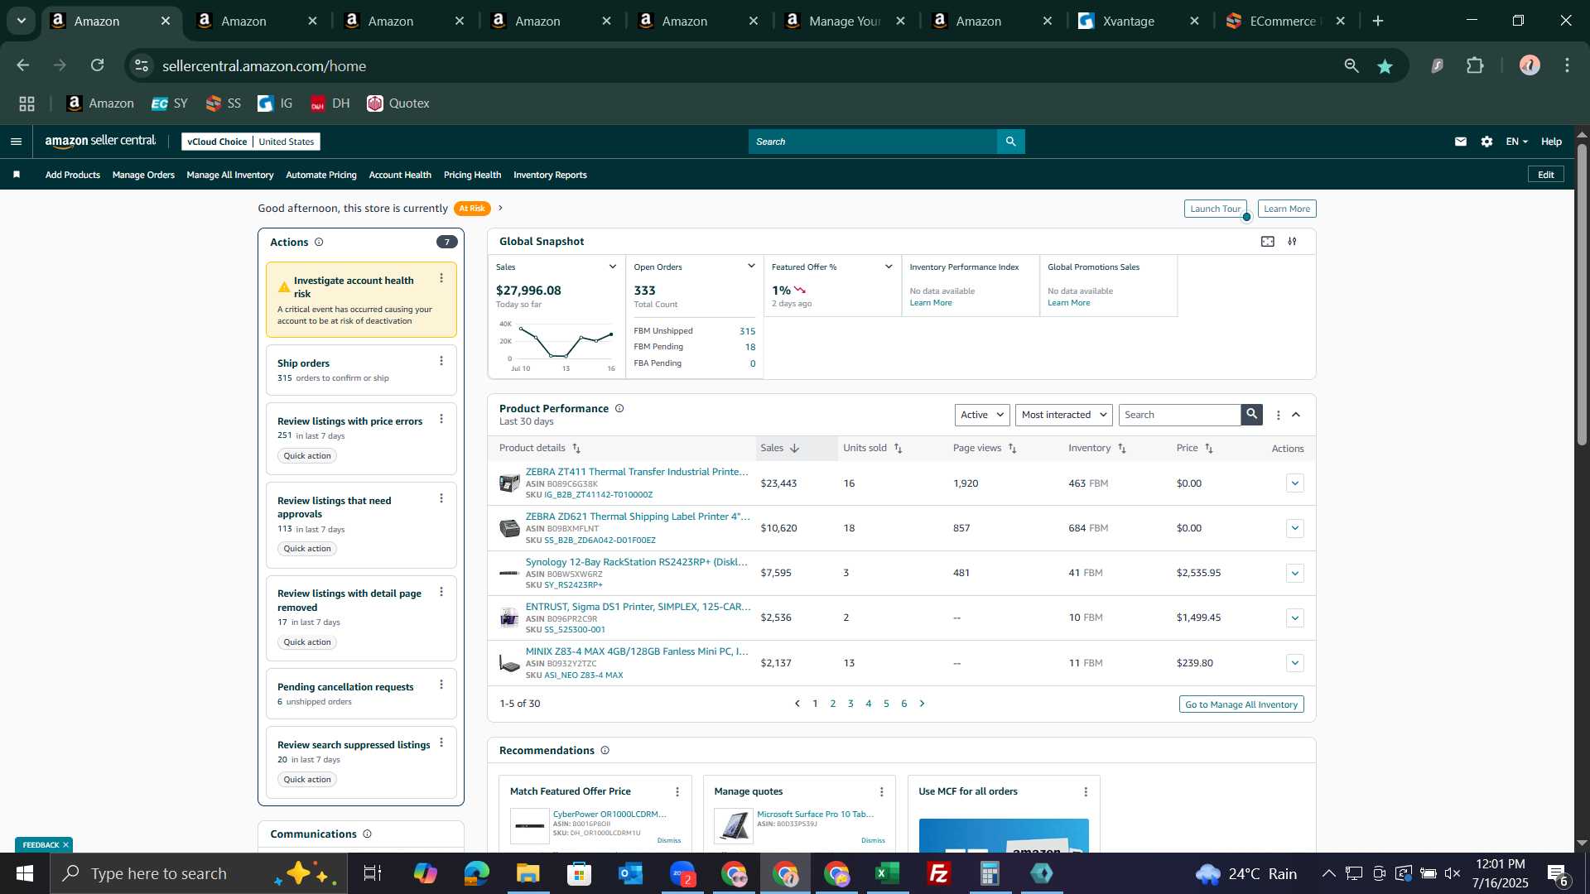Go to page 3 of product list
Viewport: 1590px width, 894px height.
coord(850,704)
